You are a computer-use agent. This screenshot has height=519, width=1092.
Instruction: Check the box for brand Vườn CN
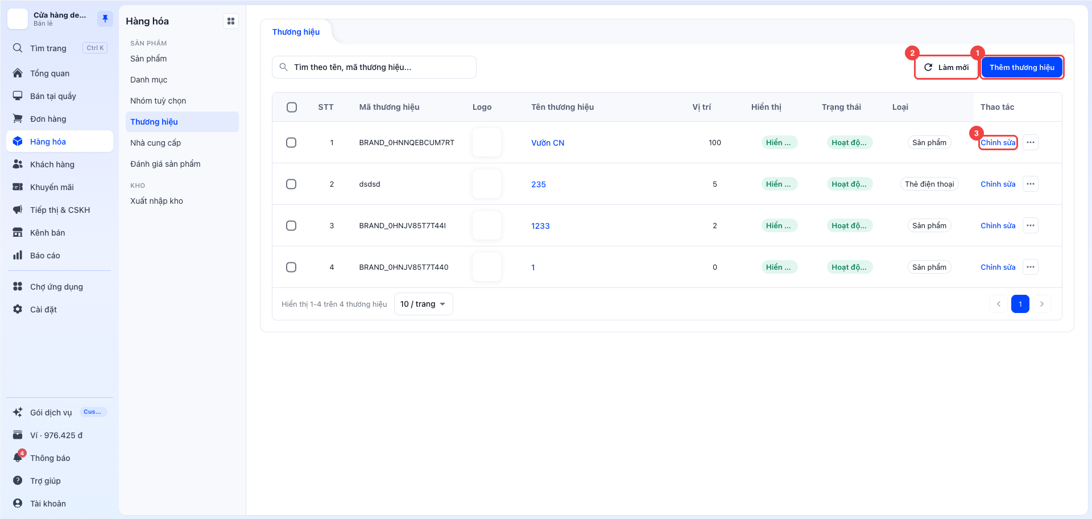click(291, 142)
